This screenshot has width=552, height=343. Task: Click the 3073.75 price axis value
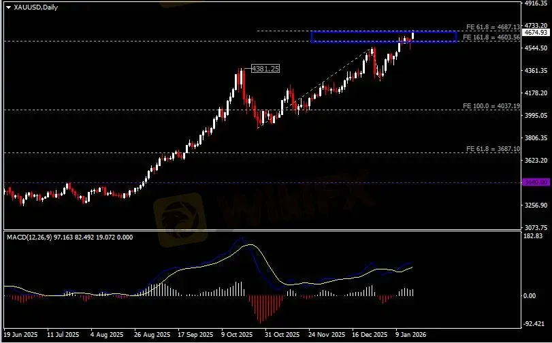[536, 227]
